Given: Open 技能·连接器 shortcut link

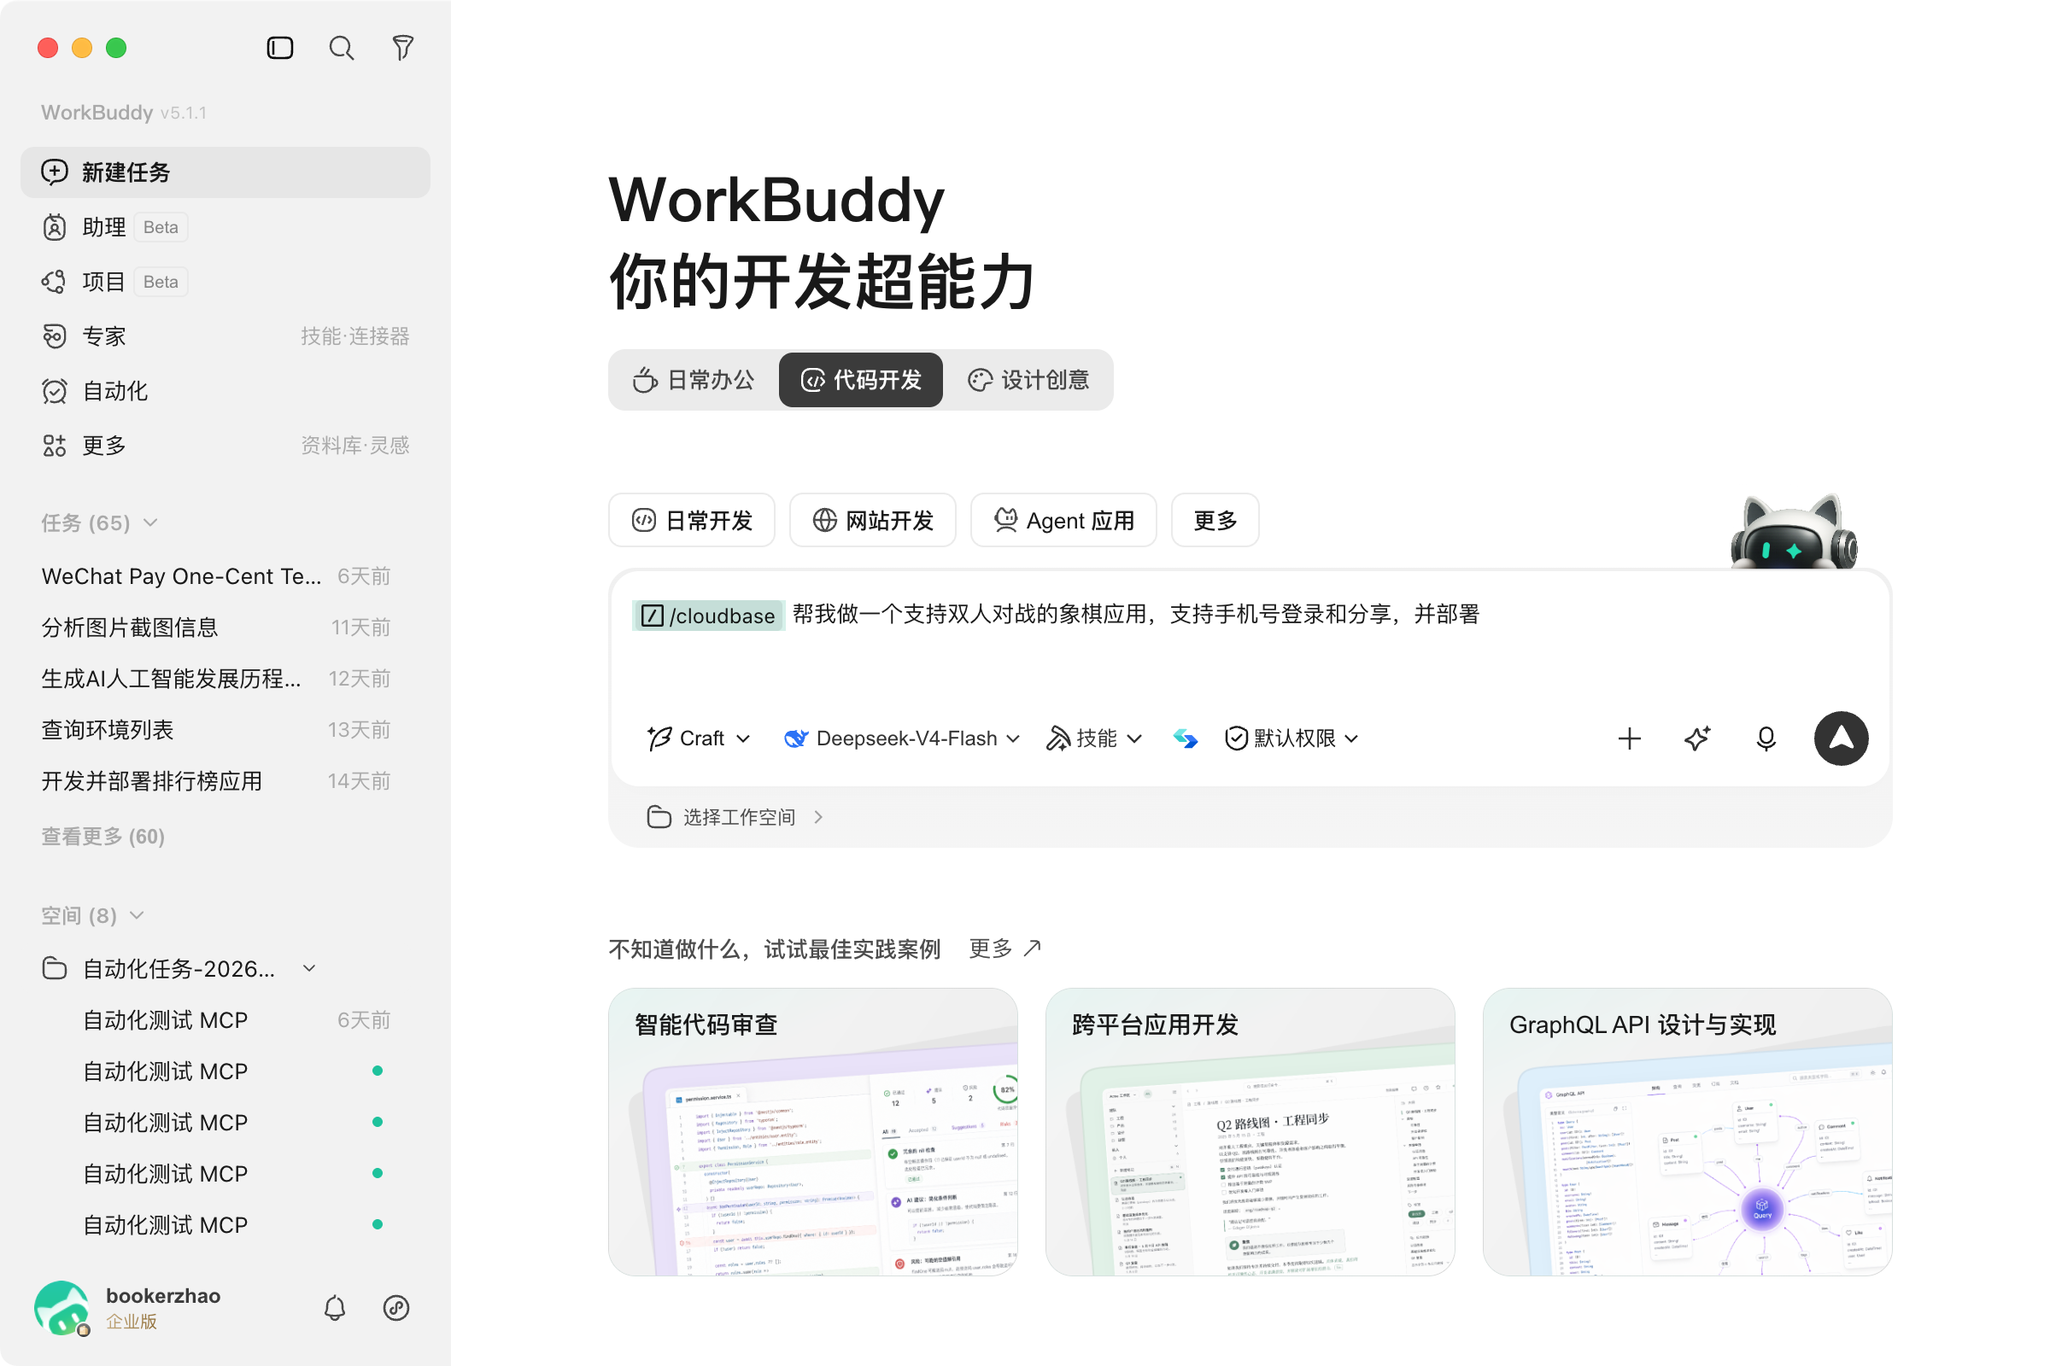Looking at the screenshot, I should pos(354,336).
